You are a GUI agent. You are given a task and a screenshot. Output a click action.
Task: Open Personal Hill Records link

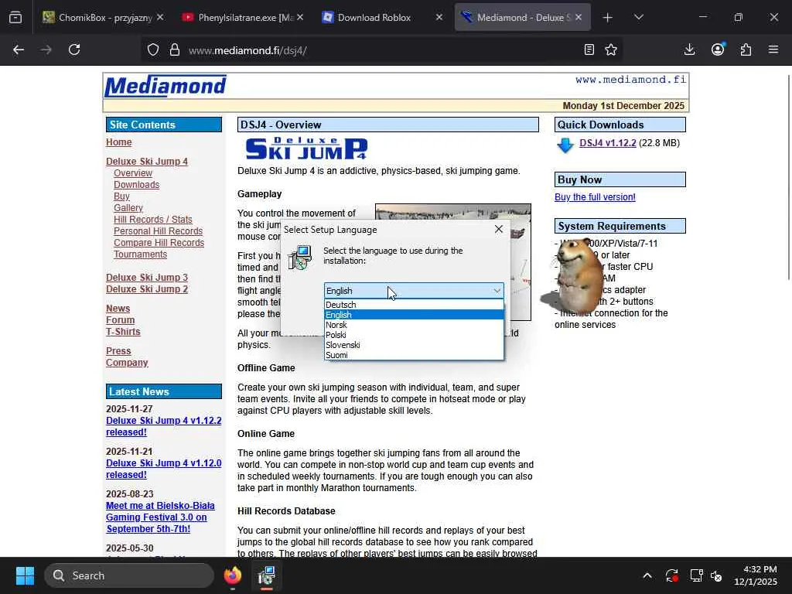158,231
